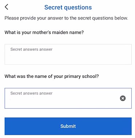Tap the second "Secret answers answer" placeholder
Image resolution: width=135 pixels, height=138 pixels.
pyautogui.click(x=31, y=93)
